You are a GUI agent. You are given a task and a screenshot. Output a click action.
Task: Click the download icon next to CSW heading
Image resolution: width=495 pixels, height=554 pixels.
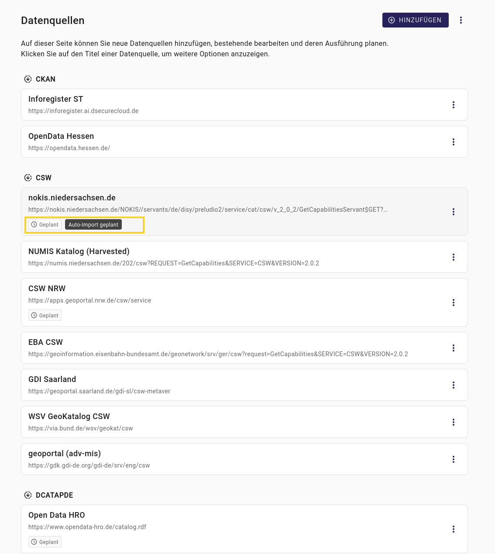click(x=28, y=178)
